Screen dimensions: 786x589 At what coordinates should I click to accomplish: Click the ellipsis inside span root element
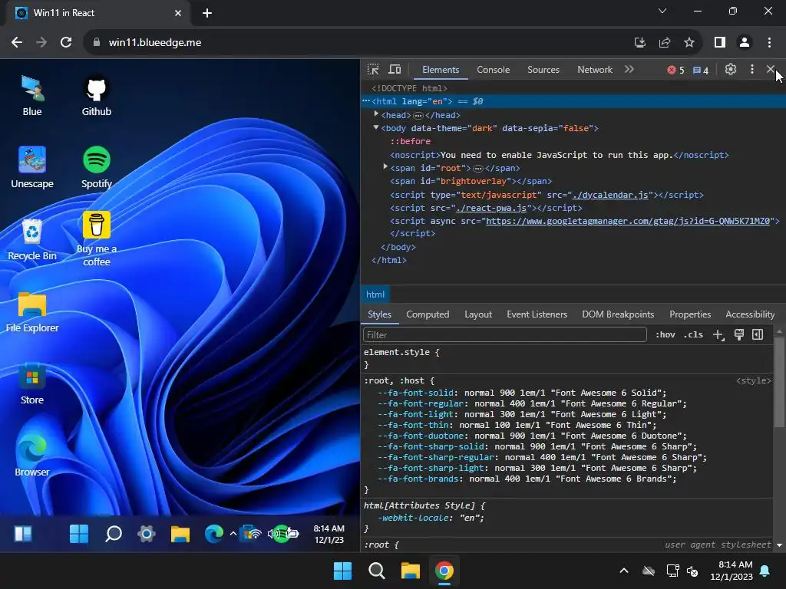pos(478,169)
